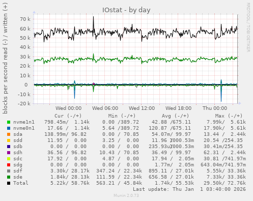
Task: Click the 'sdc' legend label
Action: click(18, 159)
